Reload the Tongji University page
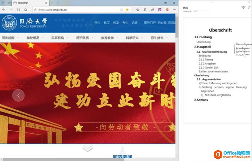Viewport: 252px width, 161px height. tap(19, 10)
